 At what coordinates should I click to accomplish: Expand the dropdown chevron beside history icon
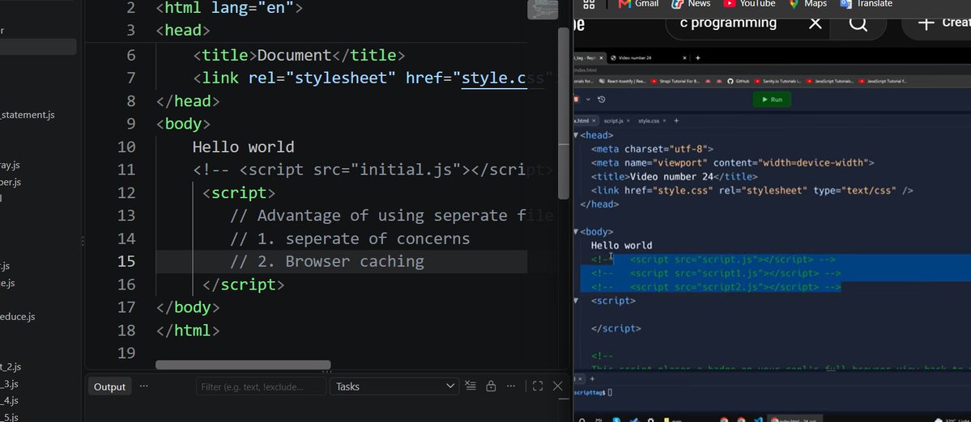pos(588,99)
